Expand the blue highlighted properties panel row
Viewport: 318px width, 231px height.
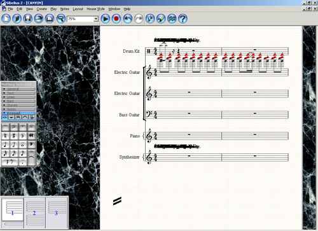pos(19,113)
